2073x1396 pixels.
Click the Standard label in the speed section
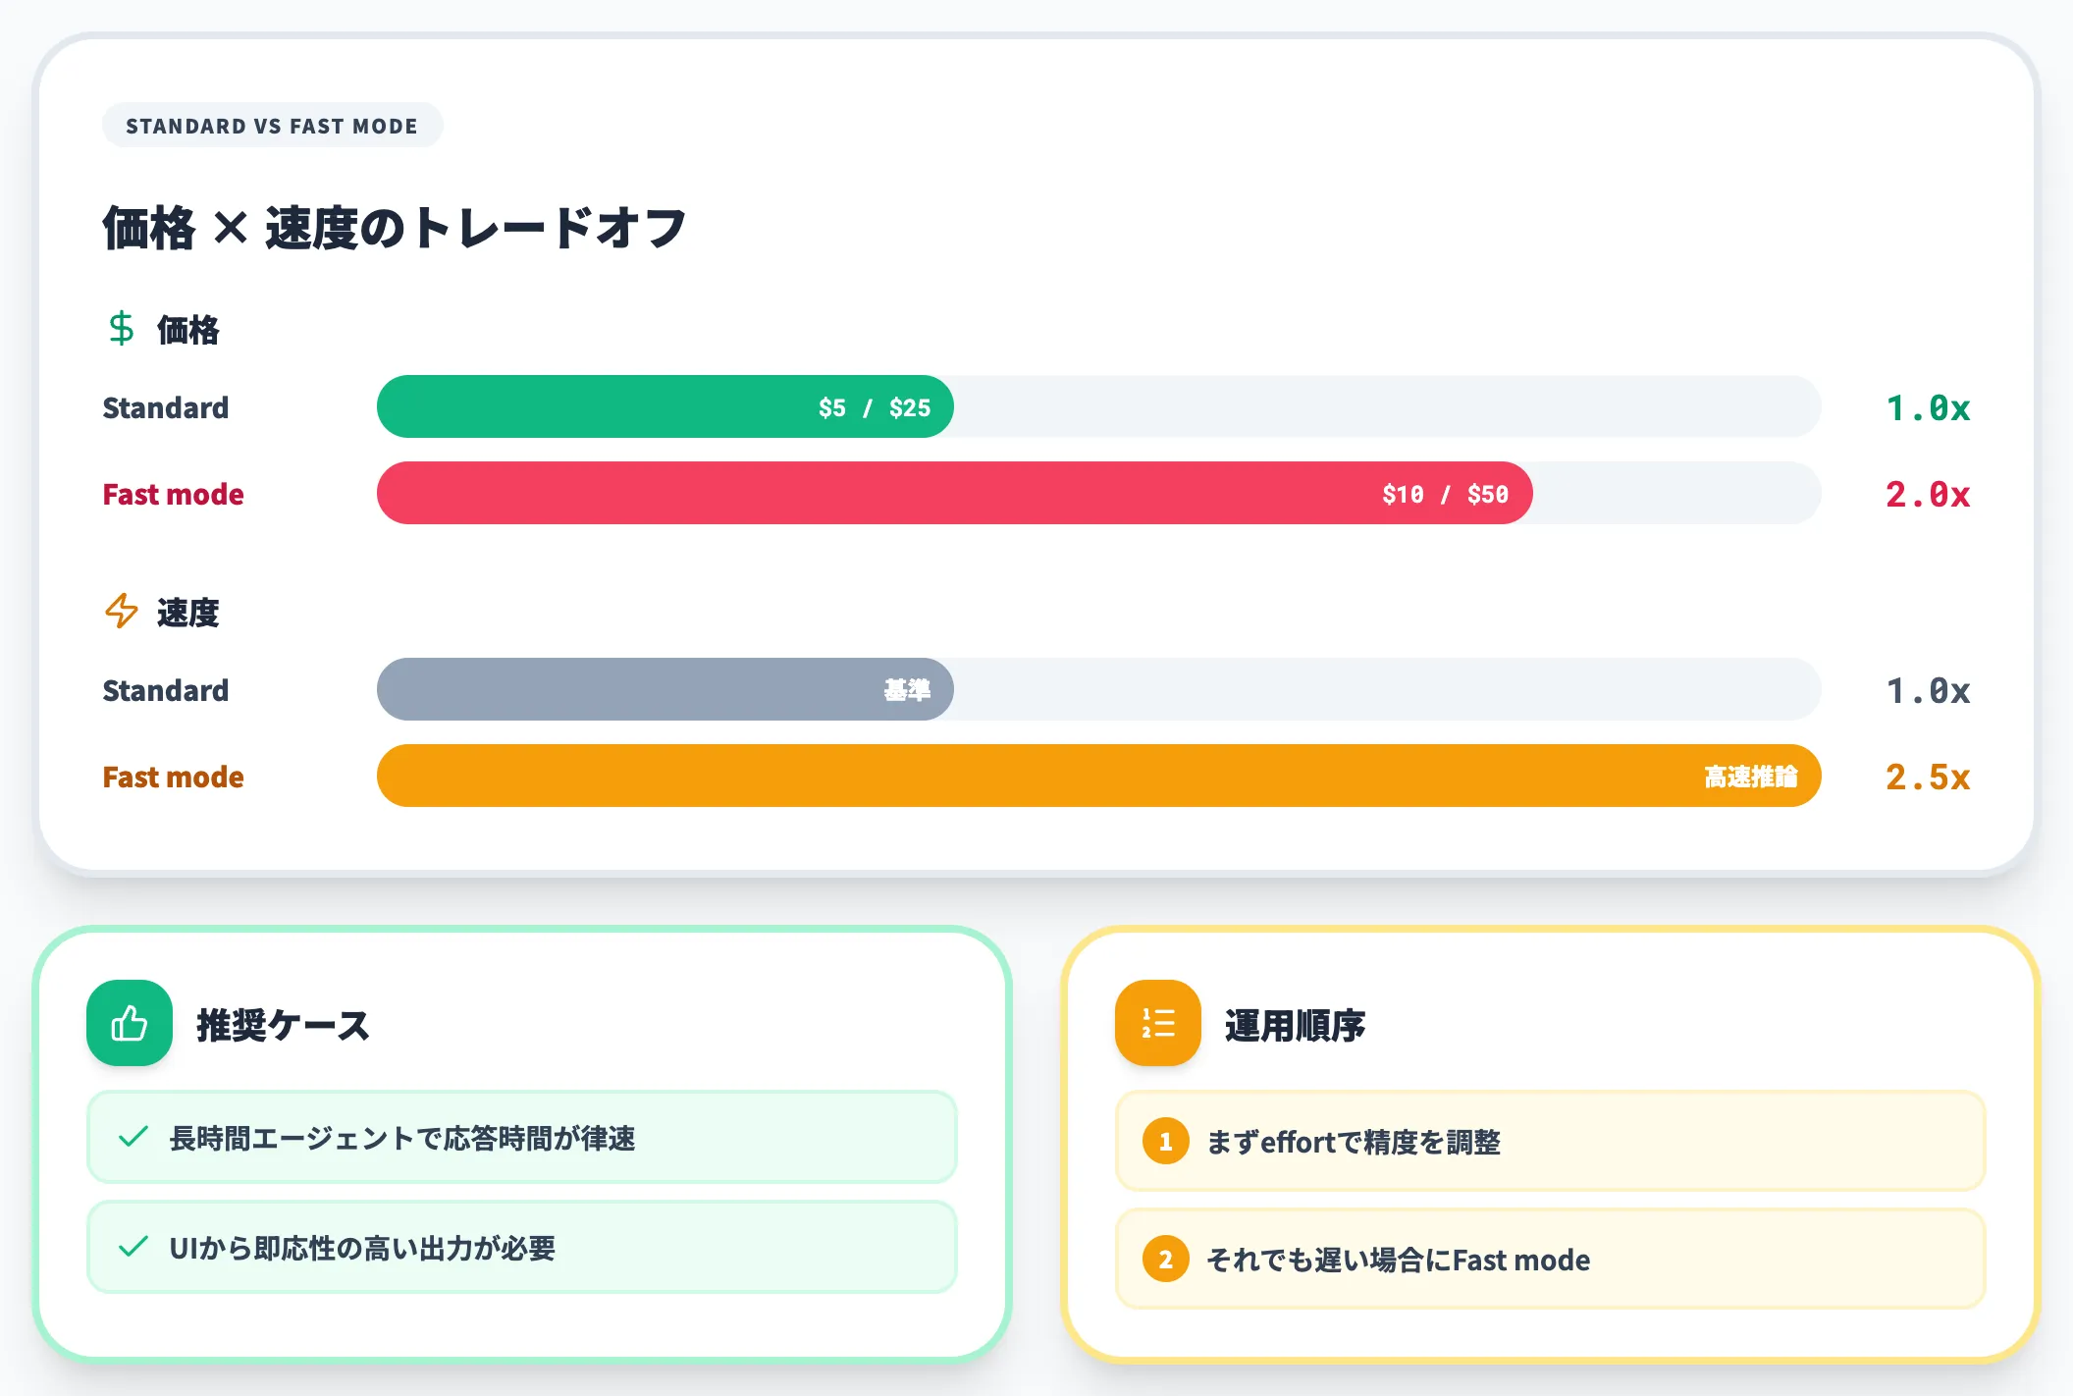[x=166, y=690]
